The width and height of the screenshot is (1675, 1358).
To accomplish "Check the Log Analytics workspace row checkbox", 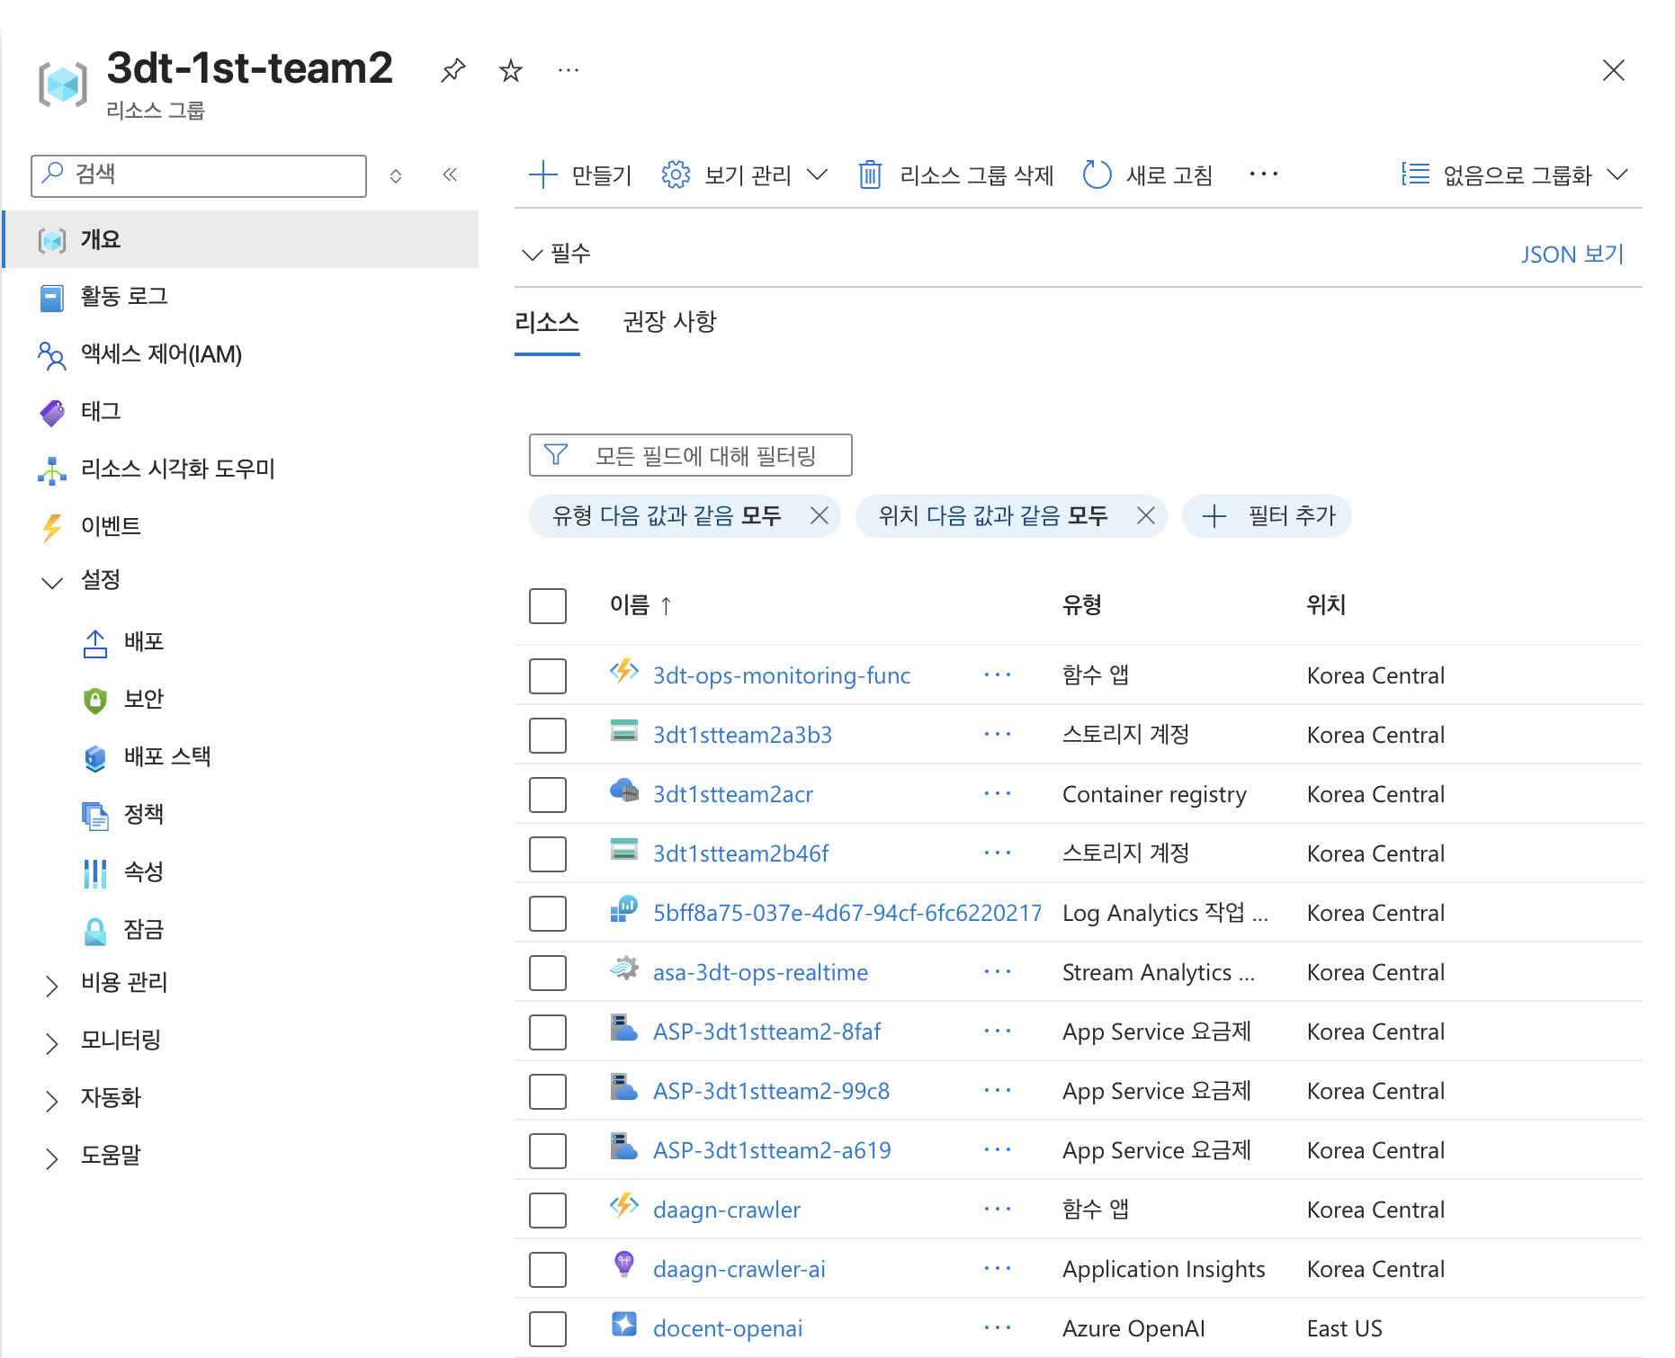I will (x=548, y=914).
